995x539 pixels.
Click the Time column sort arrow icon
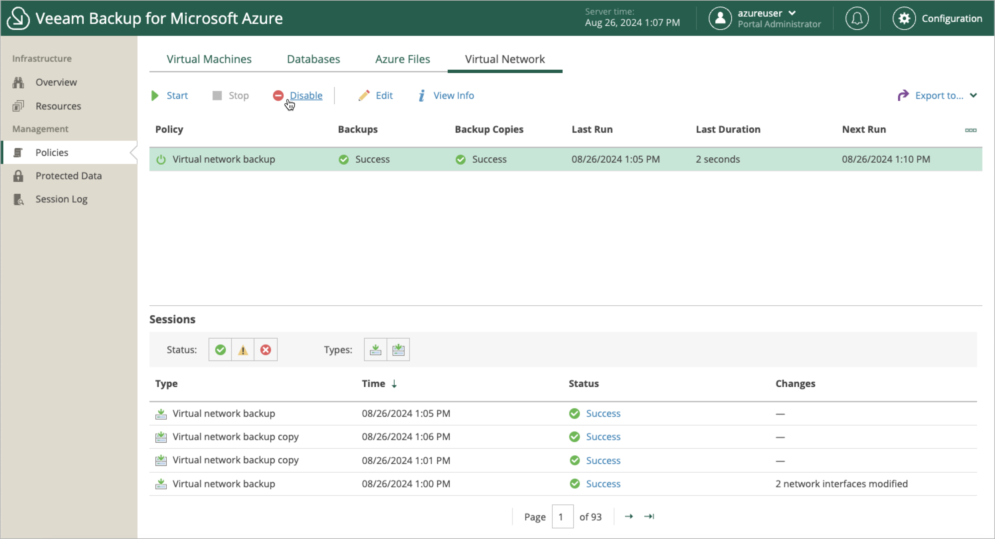(394, 383)
